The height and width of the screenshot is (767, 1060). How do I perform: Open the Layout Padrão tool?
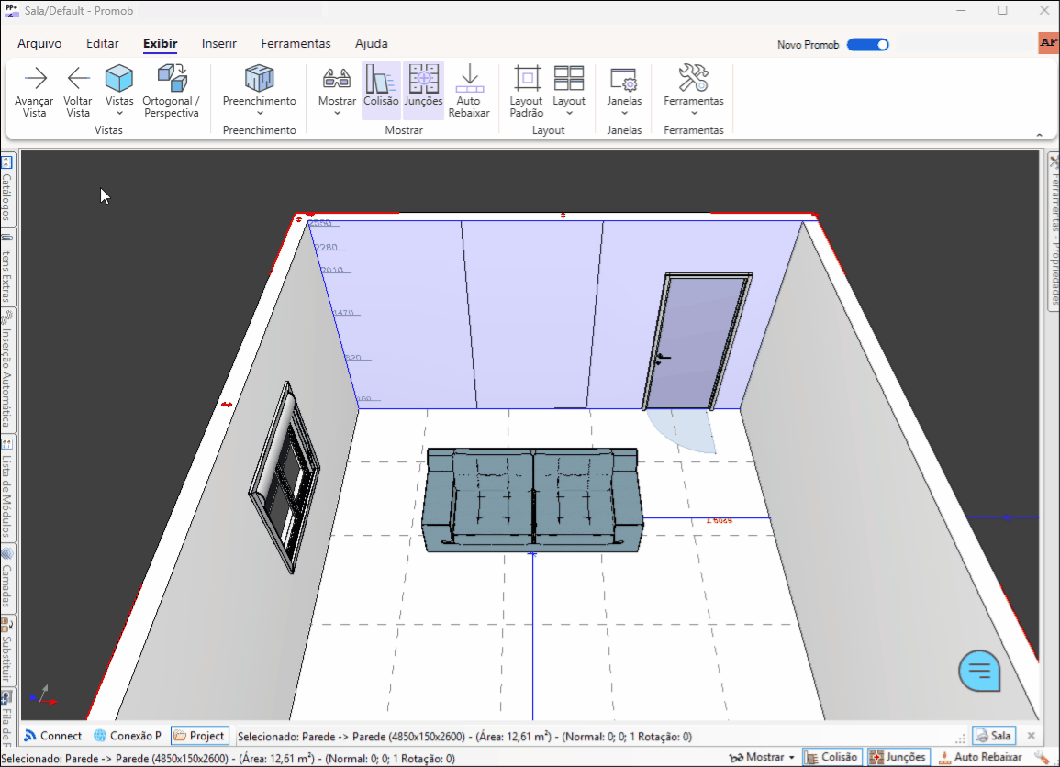click(525, 90)
